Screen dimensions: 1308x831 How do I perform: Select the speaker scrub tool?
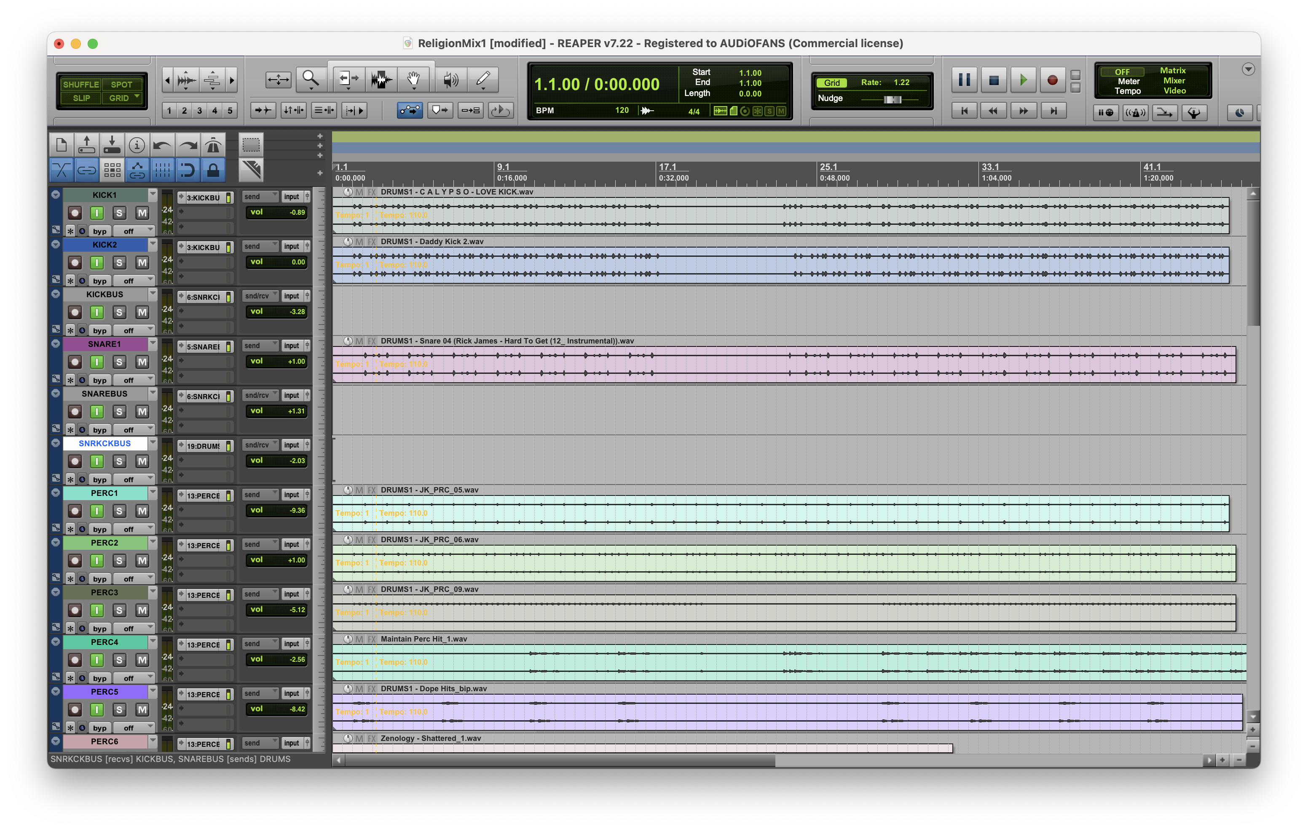point(450,80)
